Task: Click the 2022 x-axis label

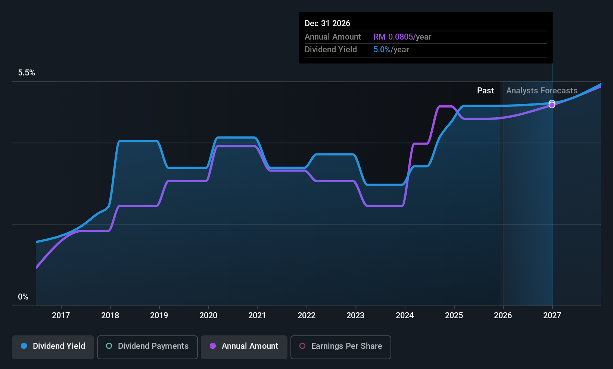Action: click(x=306, y=316)
